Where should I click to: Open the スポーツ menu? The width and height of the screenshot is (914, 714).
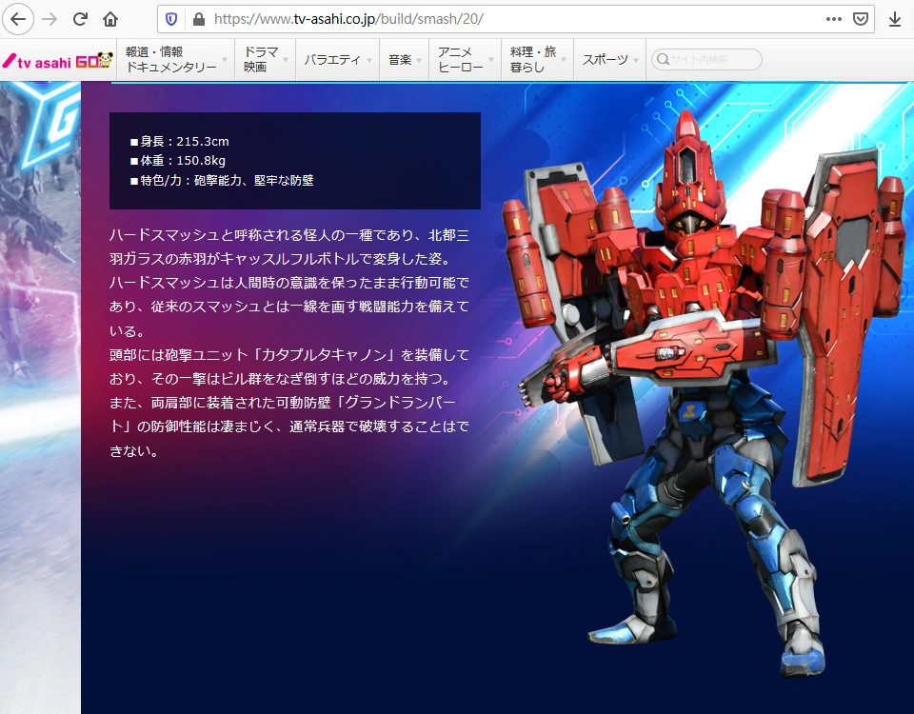pos(609,59)
